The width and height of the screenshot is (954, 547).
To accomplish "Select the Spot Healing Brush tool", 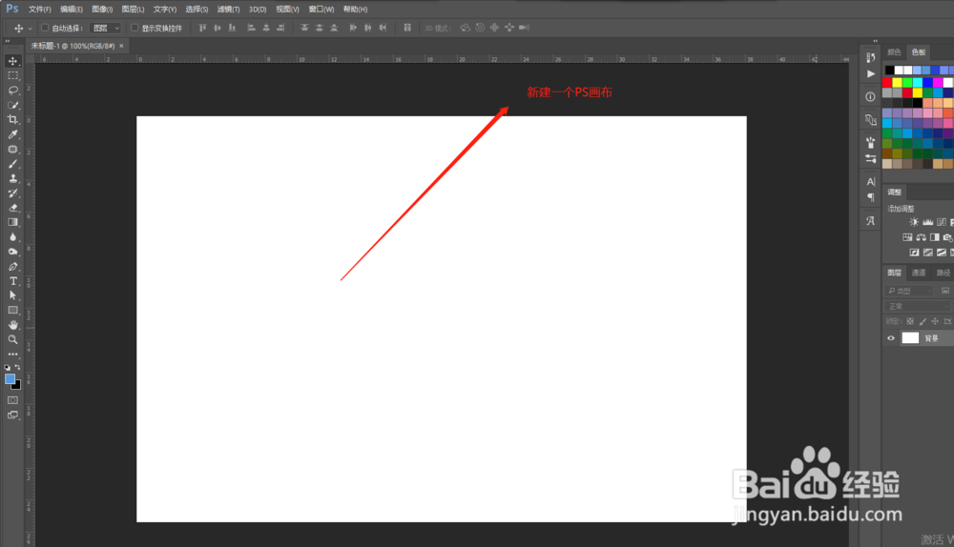I will (12, 149).
